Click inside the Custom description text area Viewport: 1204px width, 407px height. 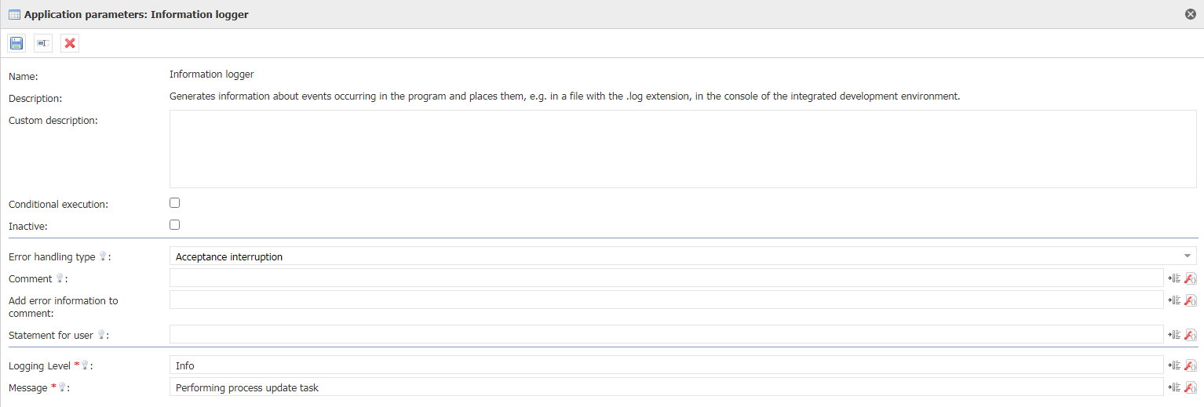[683, 149]
